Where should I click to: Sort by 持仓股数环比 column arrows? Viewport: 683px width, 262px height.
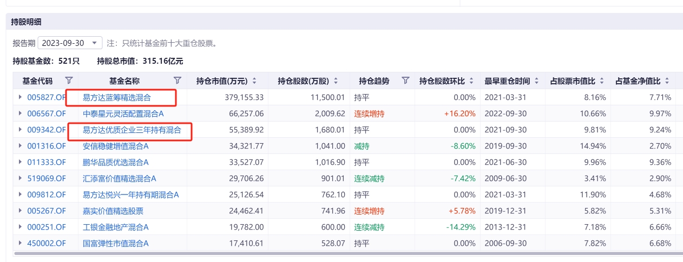pos(471,81)
